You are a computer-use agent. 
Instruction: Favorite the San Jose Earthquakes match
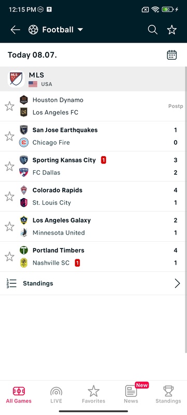pos(9,136)
